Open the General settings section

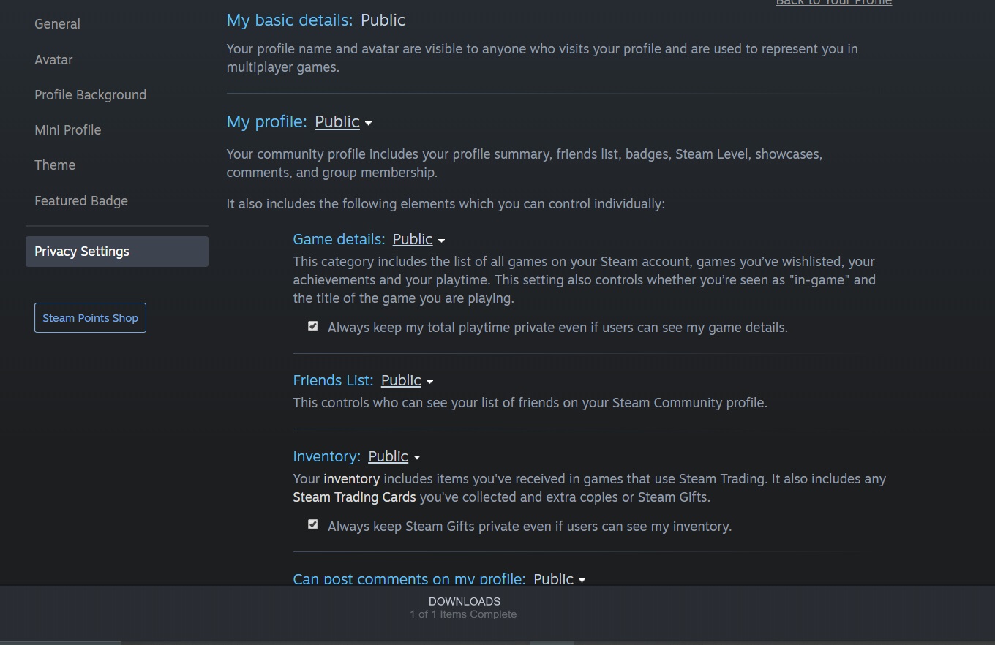(x=57, y=24)
